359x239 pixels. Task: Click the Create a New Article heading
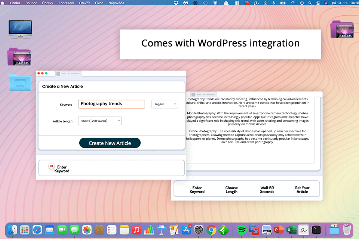coord(62,87)
